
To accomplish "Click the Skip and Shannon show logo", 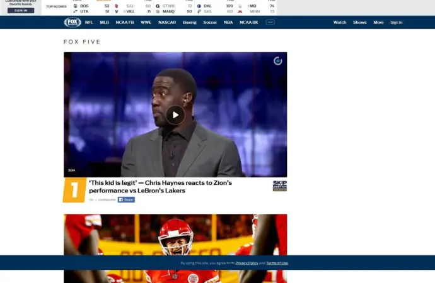I will coord(280,186).
